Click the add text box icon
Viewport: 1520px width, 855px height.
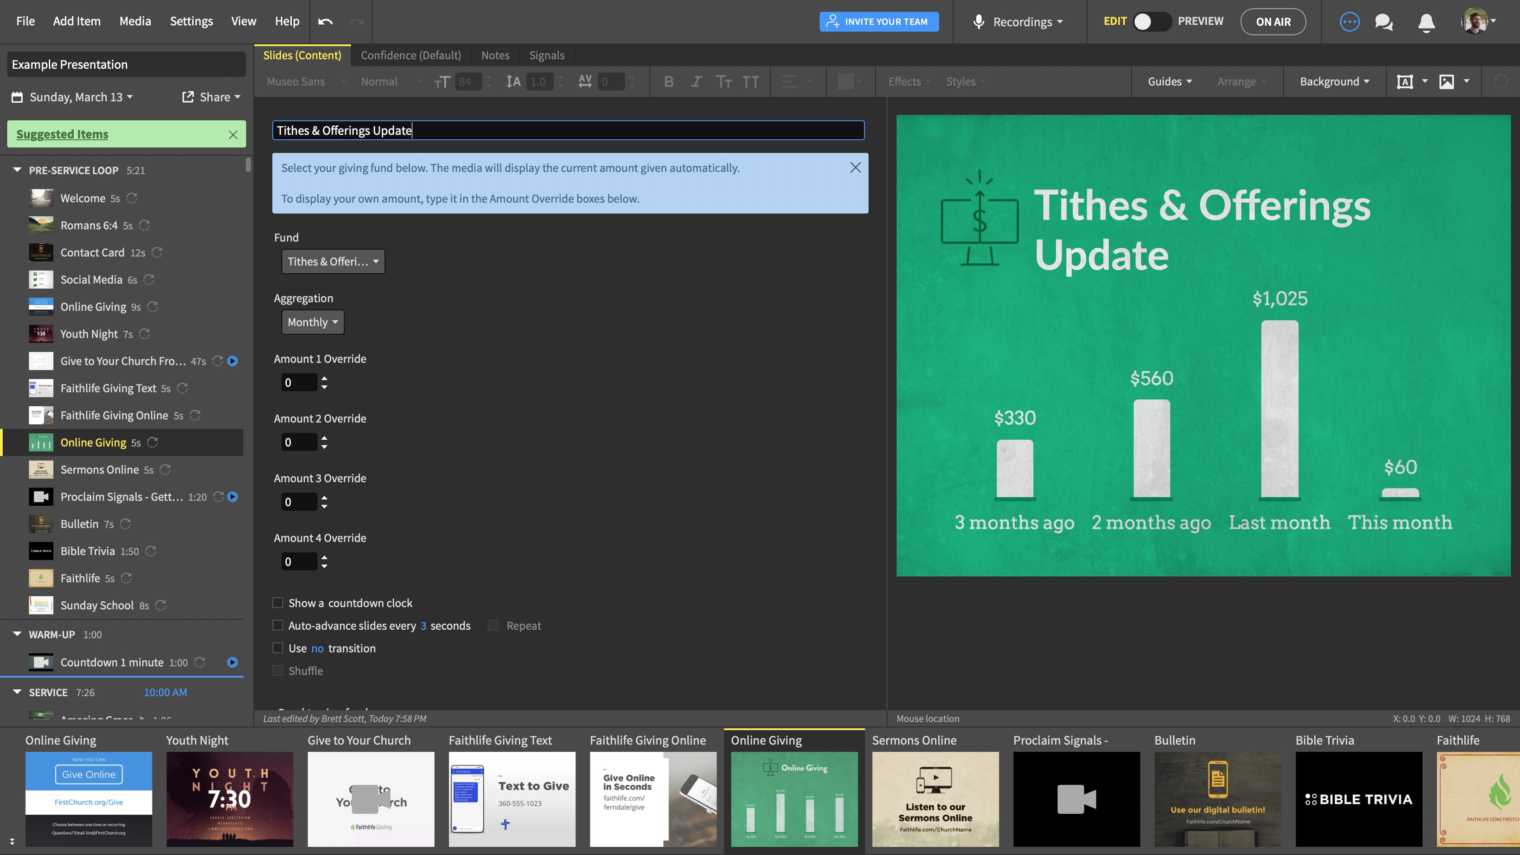pos(1405,81)
